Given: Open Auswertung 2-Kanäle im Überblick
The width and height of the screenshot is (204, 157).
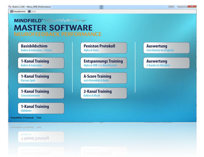Looking at the screenshot, I should pyautogui.click(x=167, y=63).
